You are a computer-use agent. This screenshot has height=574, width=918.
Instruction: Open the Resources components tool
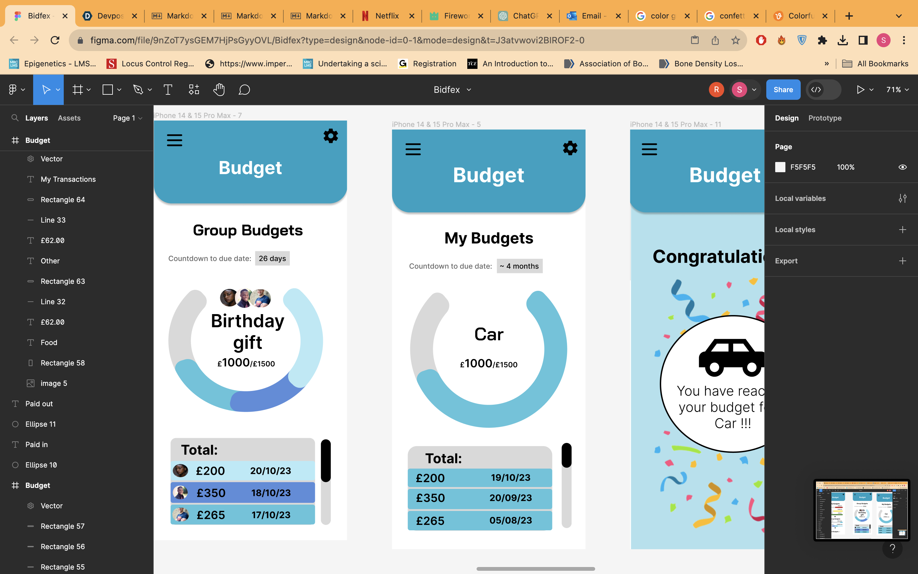pos(194,90)
